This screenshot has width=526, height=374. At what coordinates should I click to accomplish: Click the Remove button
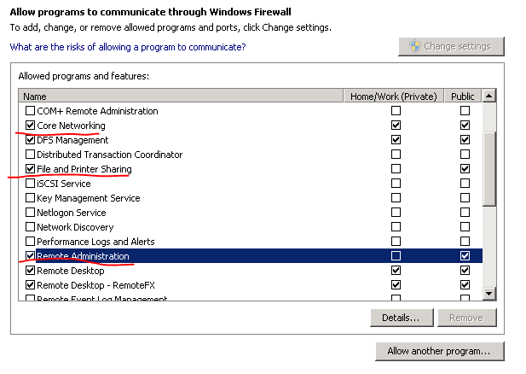[467, 318]
